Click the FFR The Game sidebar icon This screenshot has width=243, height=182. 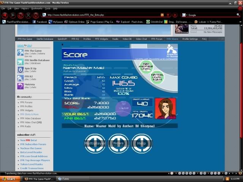tap(20, 53)
